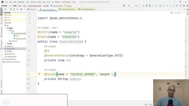The width and height of the screenshot is (189, 106).
Task: Click UsuarioEntidad in the breadcrumb bar
Action: point(58,6)
